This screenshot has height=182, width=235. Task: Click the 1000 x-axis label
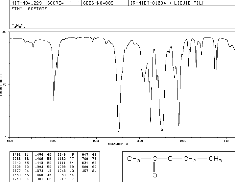(183, 141)
